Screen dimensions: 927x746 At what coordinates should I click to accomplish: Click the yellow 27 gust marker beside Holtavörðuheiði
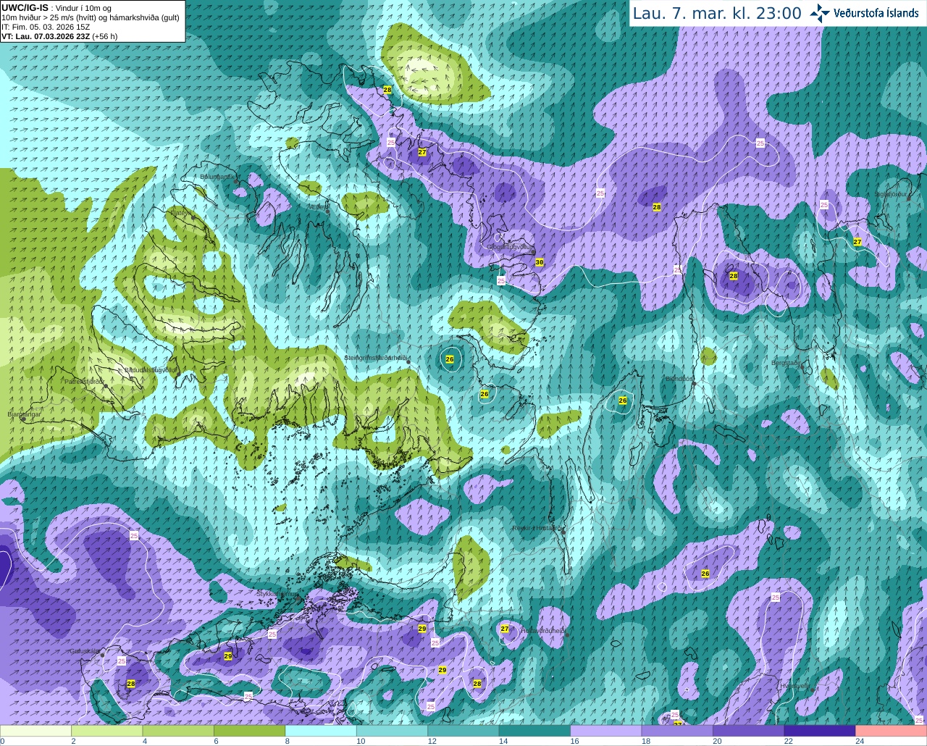tap(505, 629)
